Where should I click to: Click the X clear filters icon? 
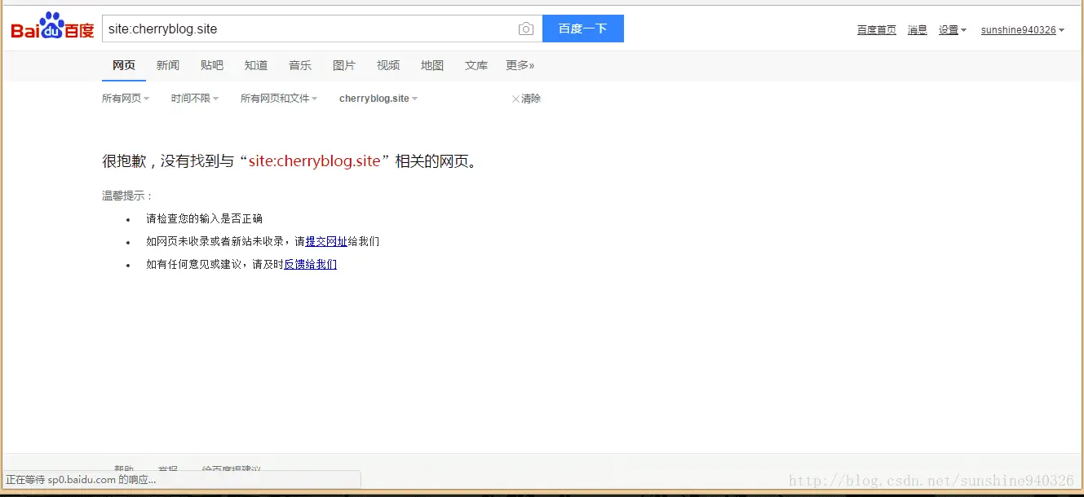coord(515,99)
